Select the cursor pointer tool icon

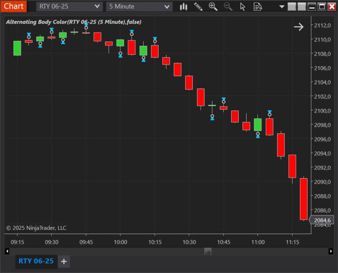[242, 7]
